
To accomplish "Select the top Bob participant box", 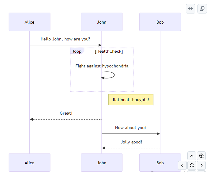I will tap(160, 22).
